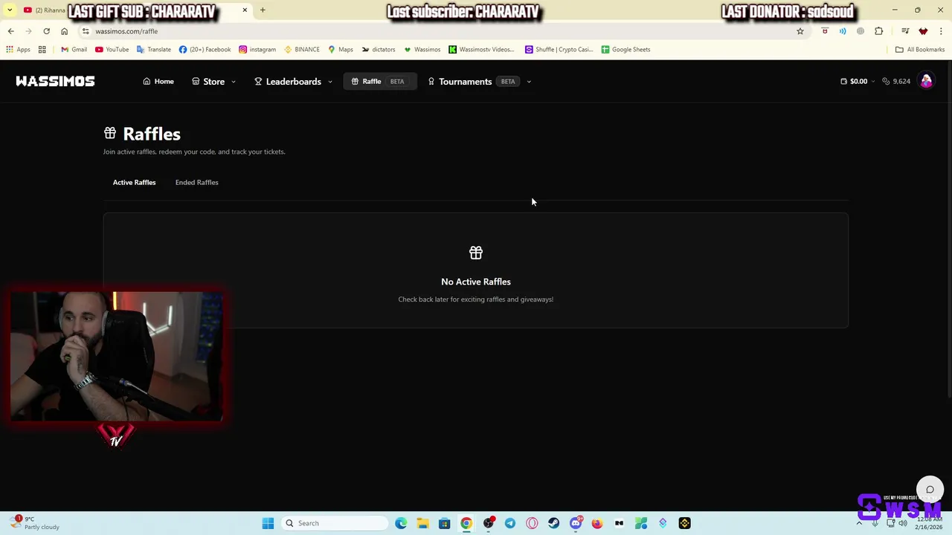This screenshot has height=535, width=952.
Task: Expand the Leaderboards dropdown chevron
Action: point(329,82)
